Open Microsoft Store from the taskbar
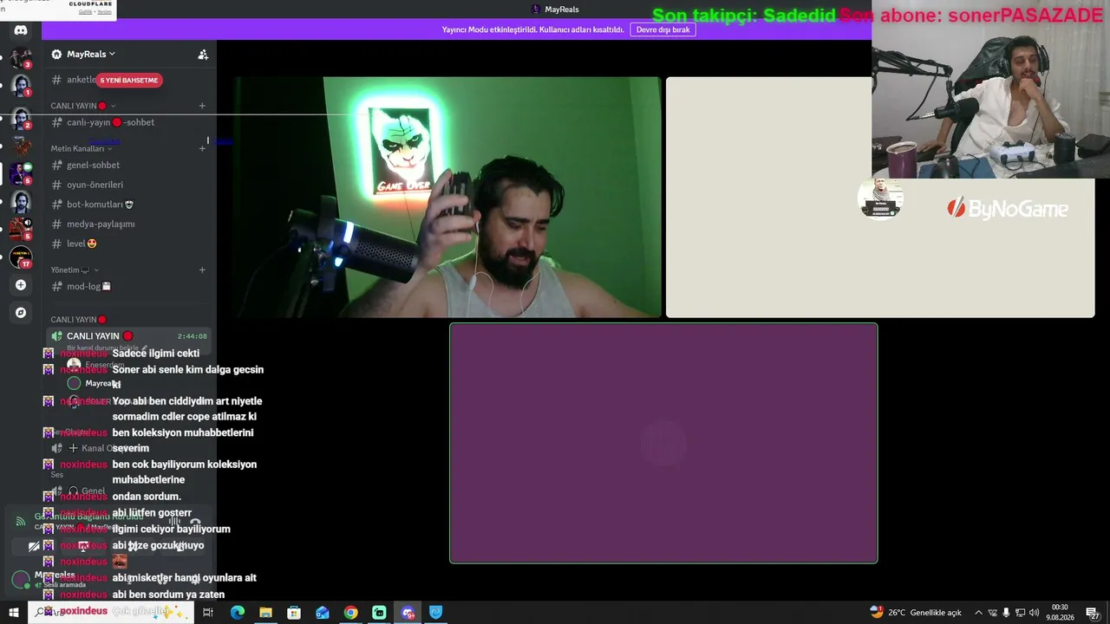 click(294, 613)
